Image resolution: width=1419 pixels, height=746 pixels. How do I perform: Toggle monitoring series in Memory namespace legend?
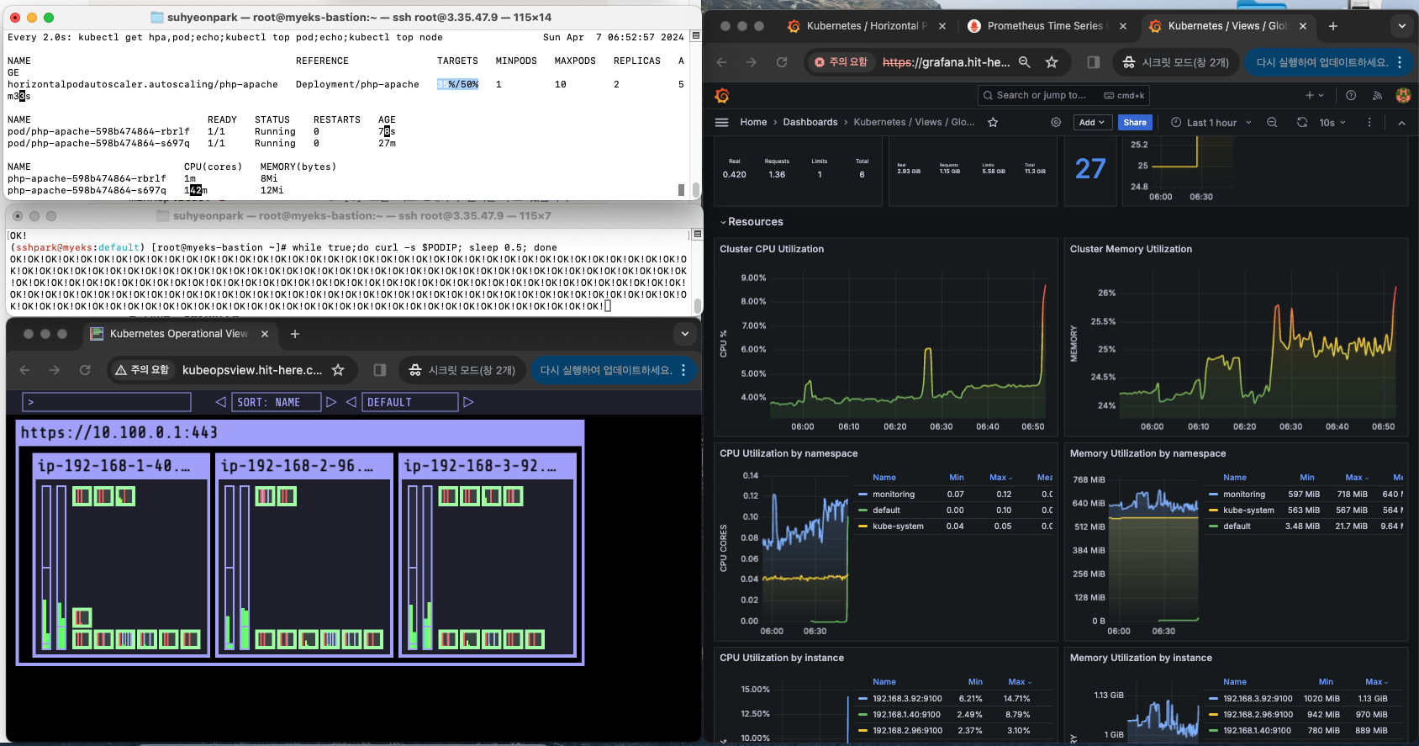click(1243, 494)
